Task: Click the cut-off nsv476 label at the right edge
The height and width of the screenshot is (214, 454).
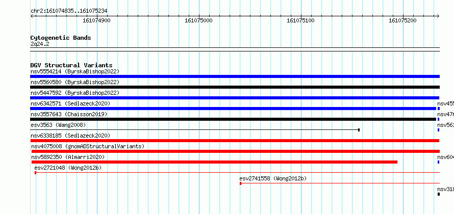Action: pos(446,114)
